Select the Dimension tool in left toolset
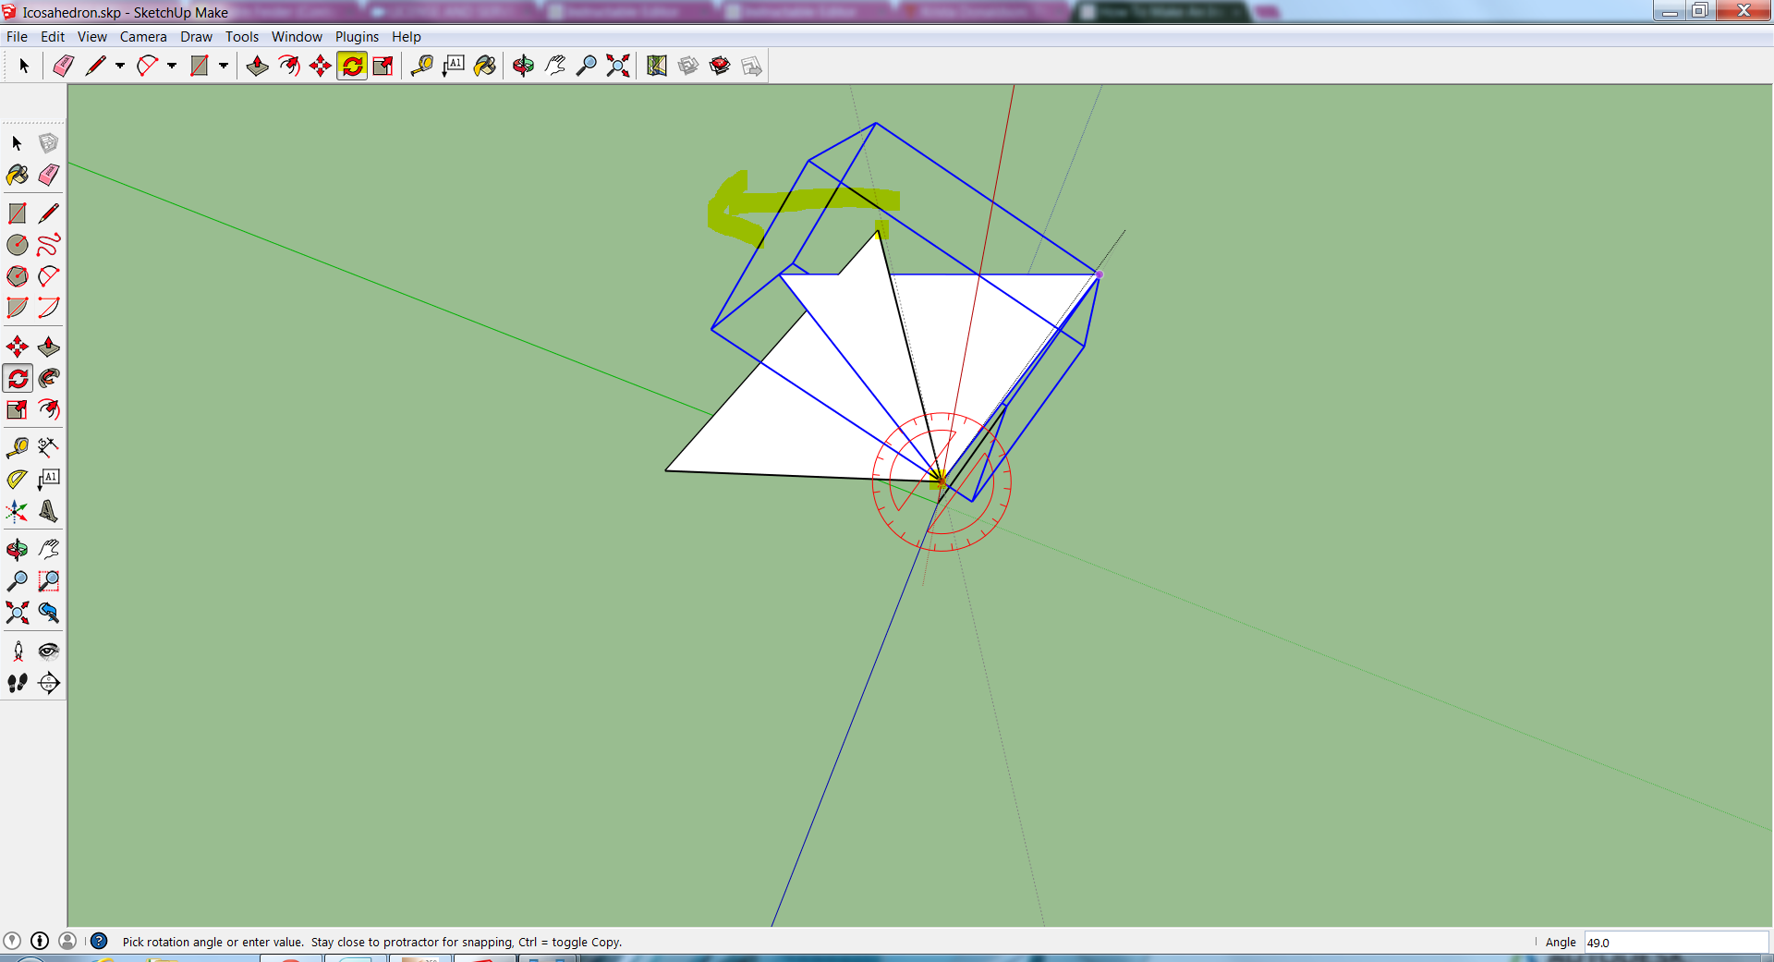Screen dimensions: 1774x962 click(49, 448)
